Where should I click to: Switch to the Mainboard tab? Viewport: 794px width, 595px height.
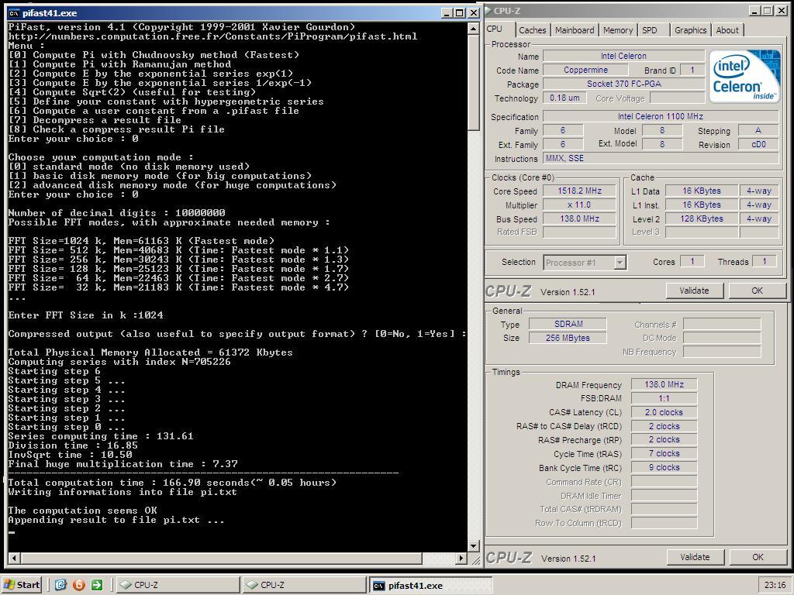[575, 30]
